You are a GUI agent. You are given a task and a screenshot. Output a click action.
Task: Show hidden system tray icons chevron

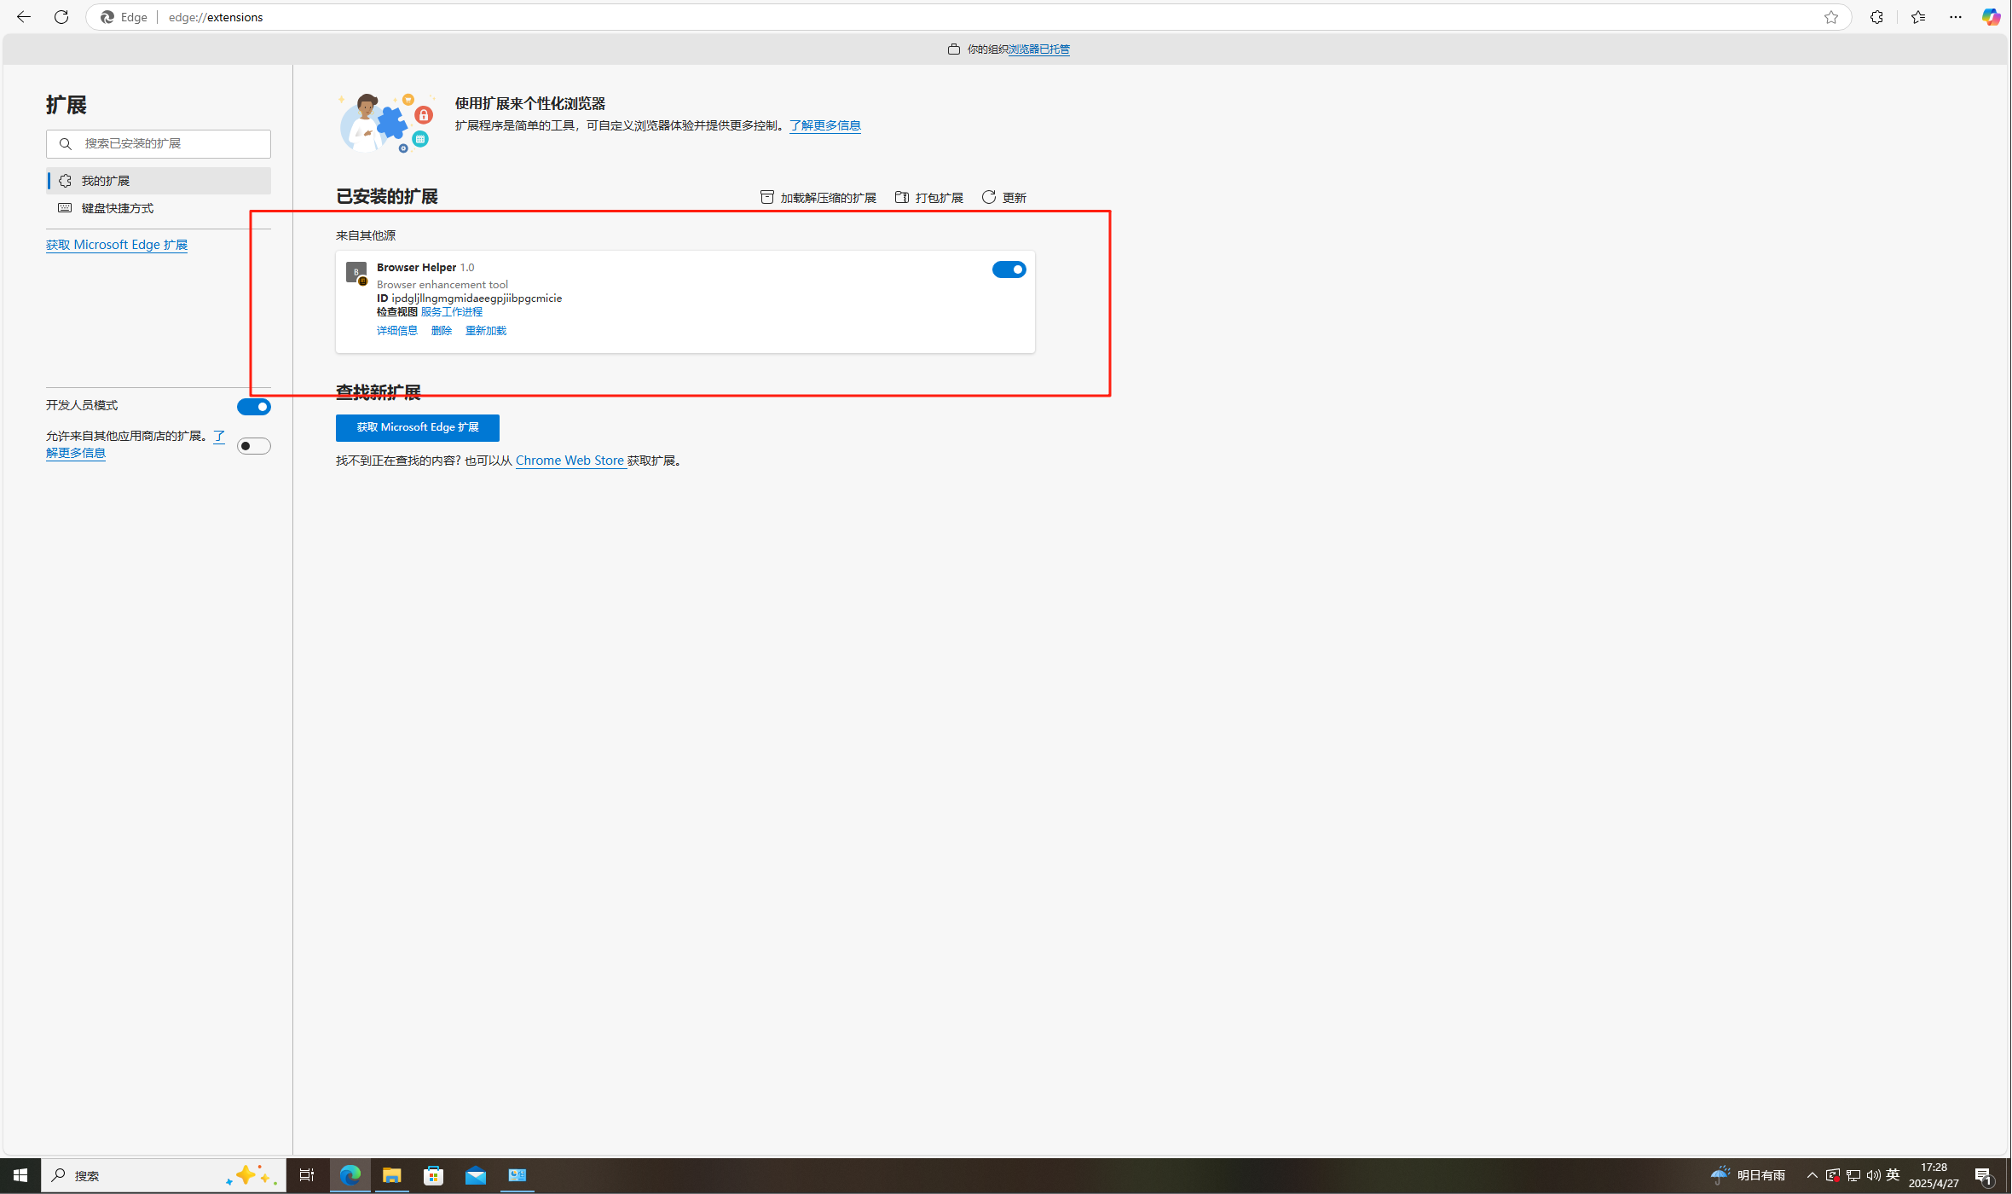pos(1813,1175)
